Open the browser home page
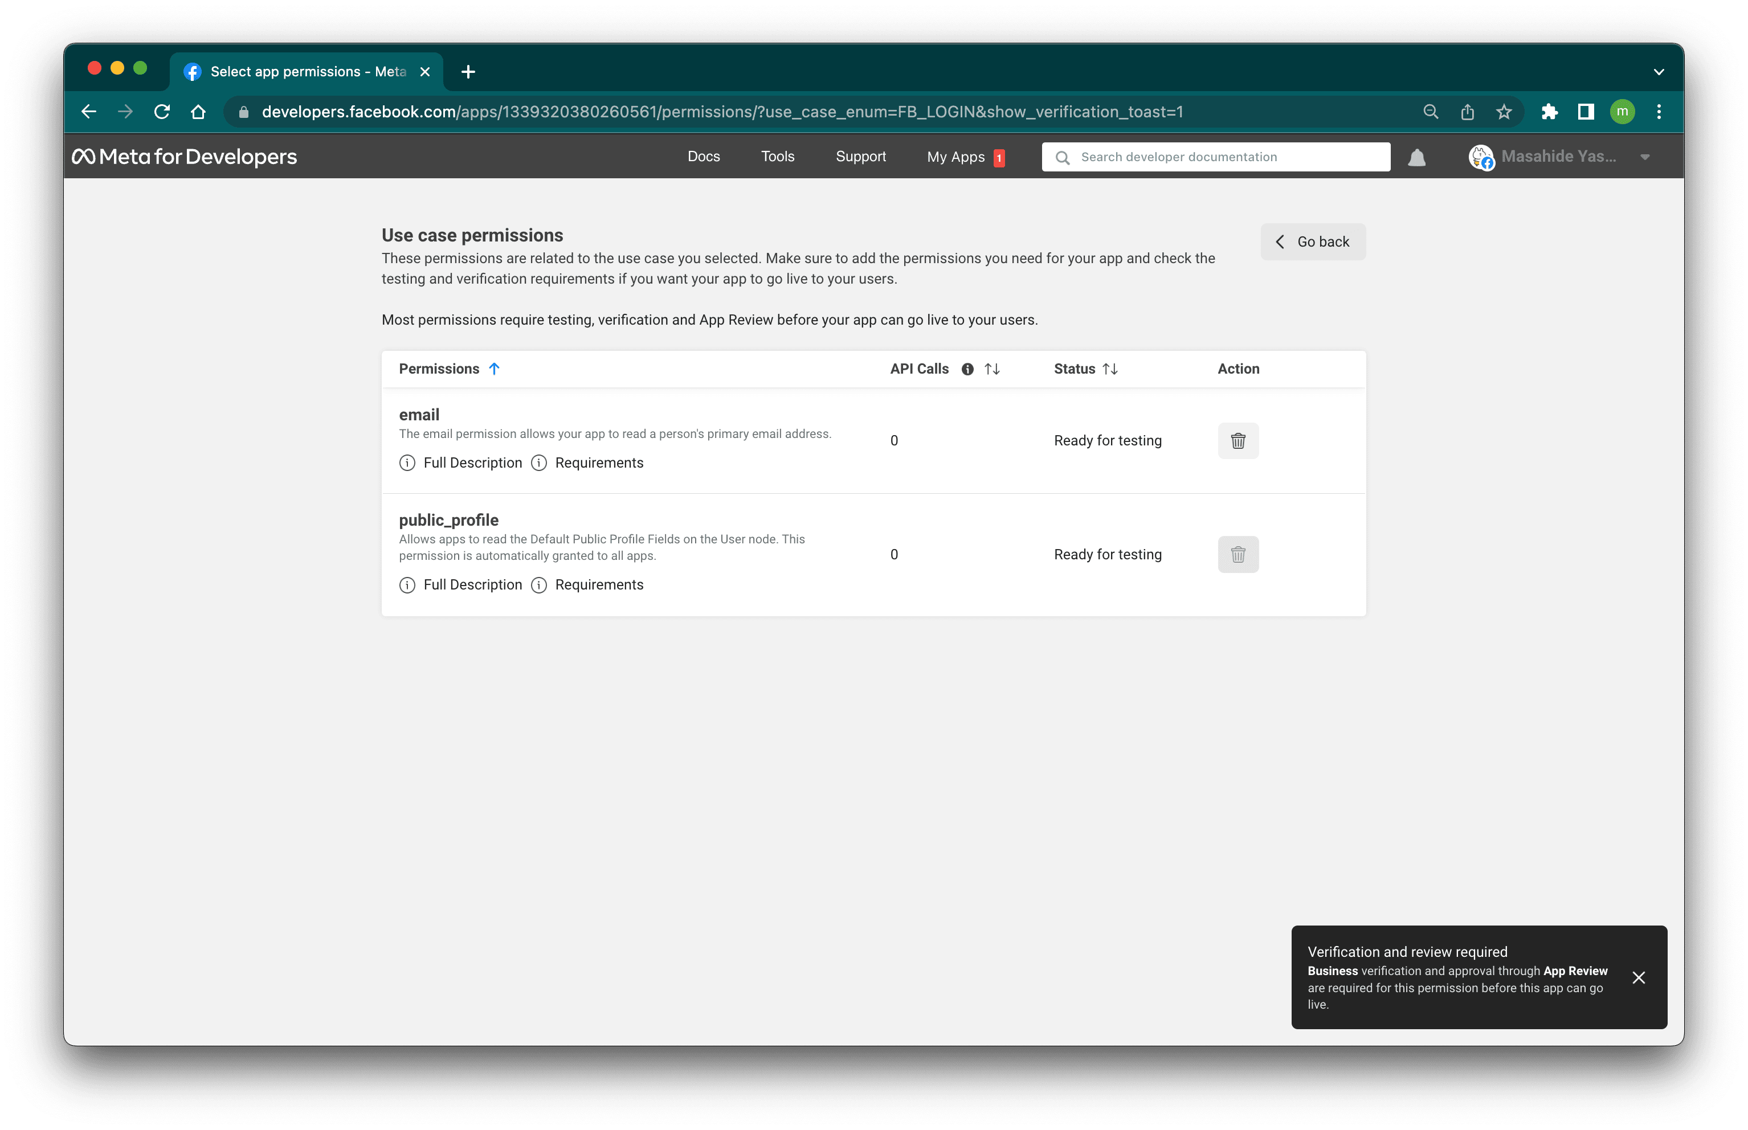 coord(198,112)
